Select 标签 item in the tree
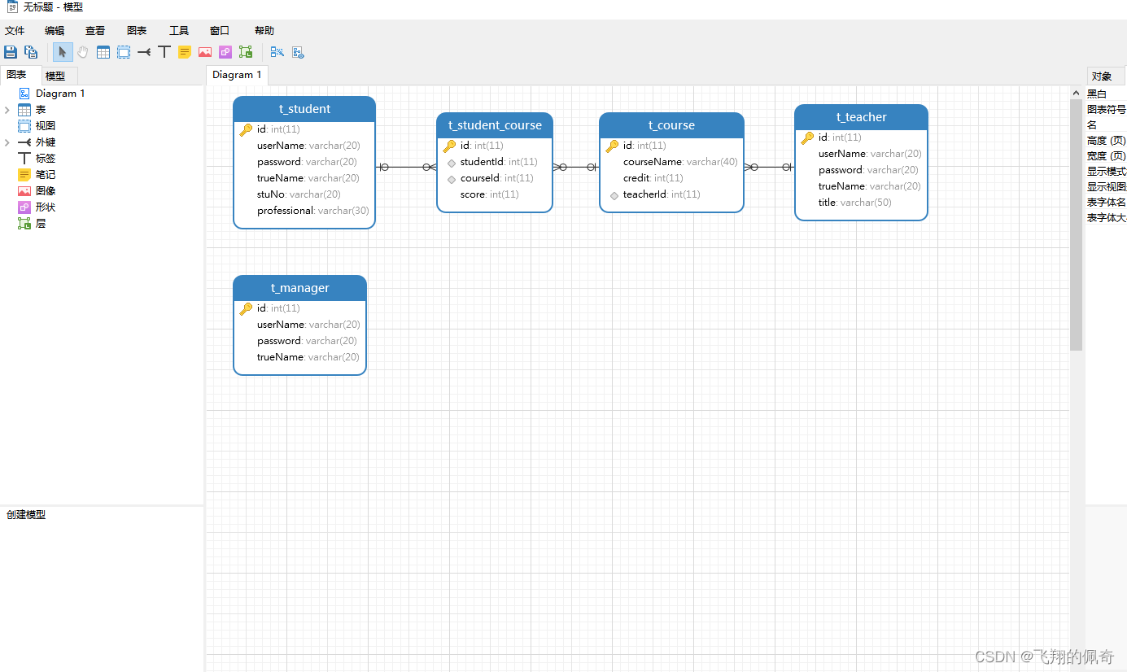 pos(46,159)
